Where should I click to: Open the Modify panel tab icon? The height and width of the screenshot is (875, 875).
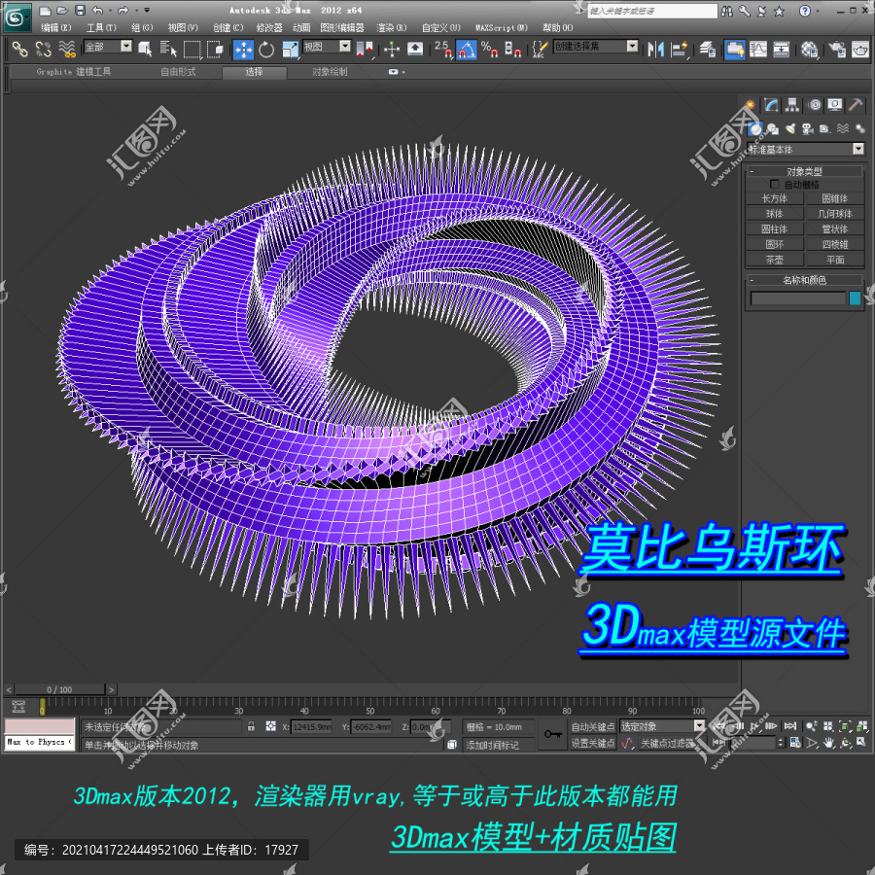[x=771, y=105]
